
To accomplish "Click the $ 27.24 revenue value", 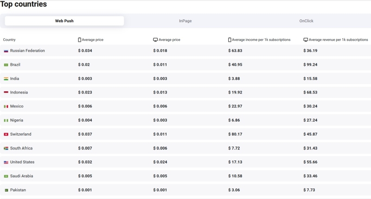I will click(x=310, y=120).
